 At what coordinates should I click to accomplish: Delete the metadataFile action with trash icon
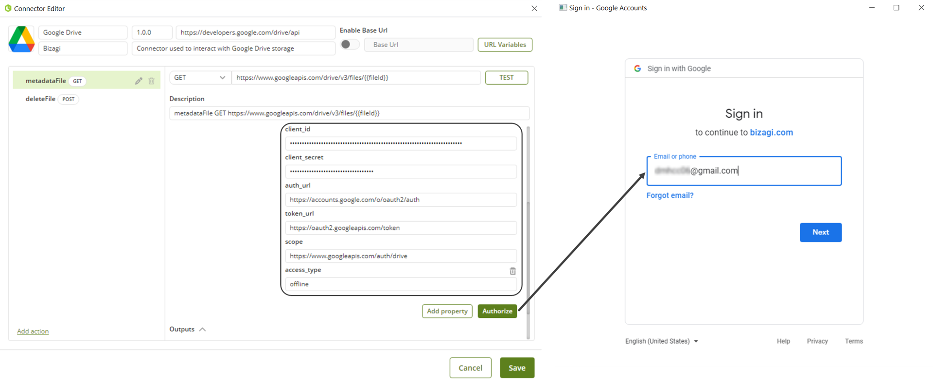(152, 81)
